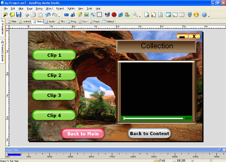Show the Project Explorer side panel
The width and height of the screenshot is (226, 162).
[x=2, y=49]
